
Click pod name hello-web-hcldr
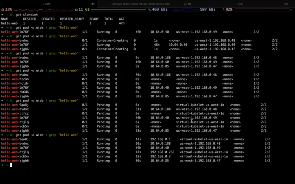tap(15, 83)
